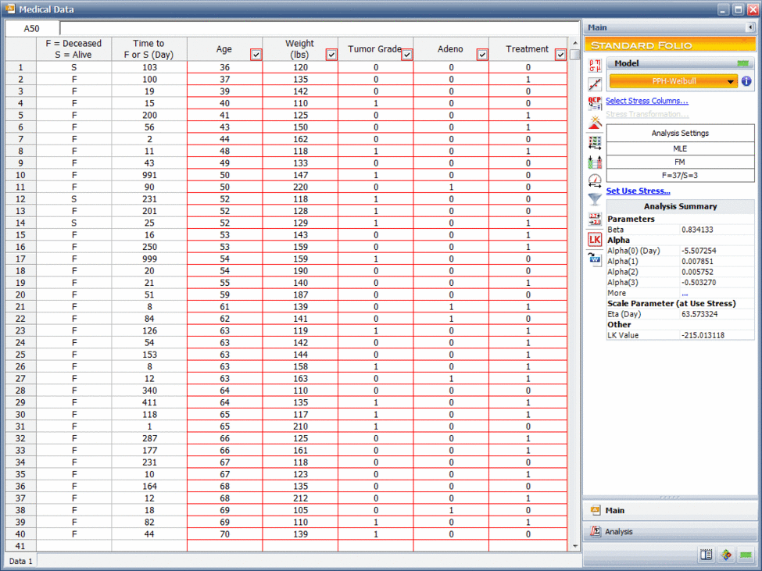Toggle the Adeno column checkbox
The image size is (762, 571).
point(482,55)
